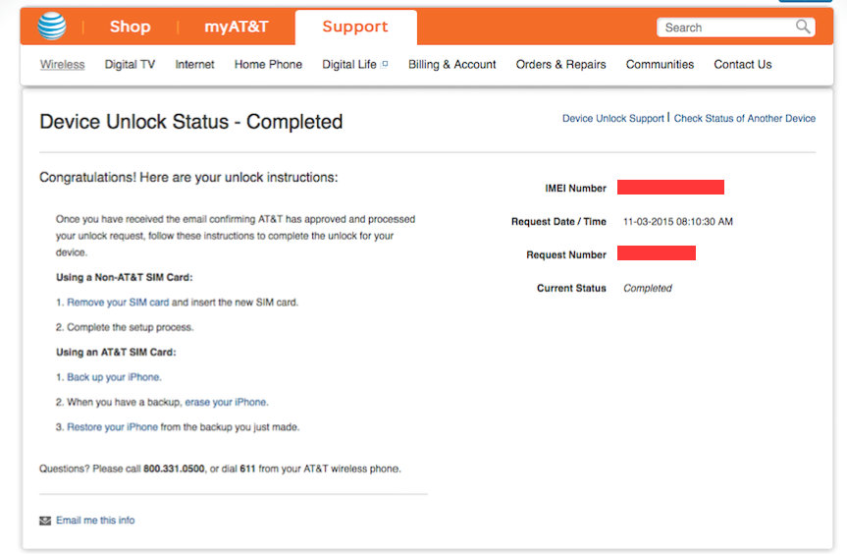
Task: Switch to the myAT&T tab
Action: click(x=236, y=27)
